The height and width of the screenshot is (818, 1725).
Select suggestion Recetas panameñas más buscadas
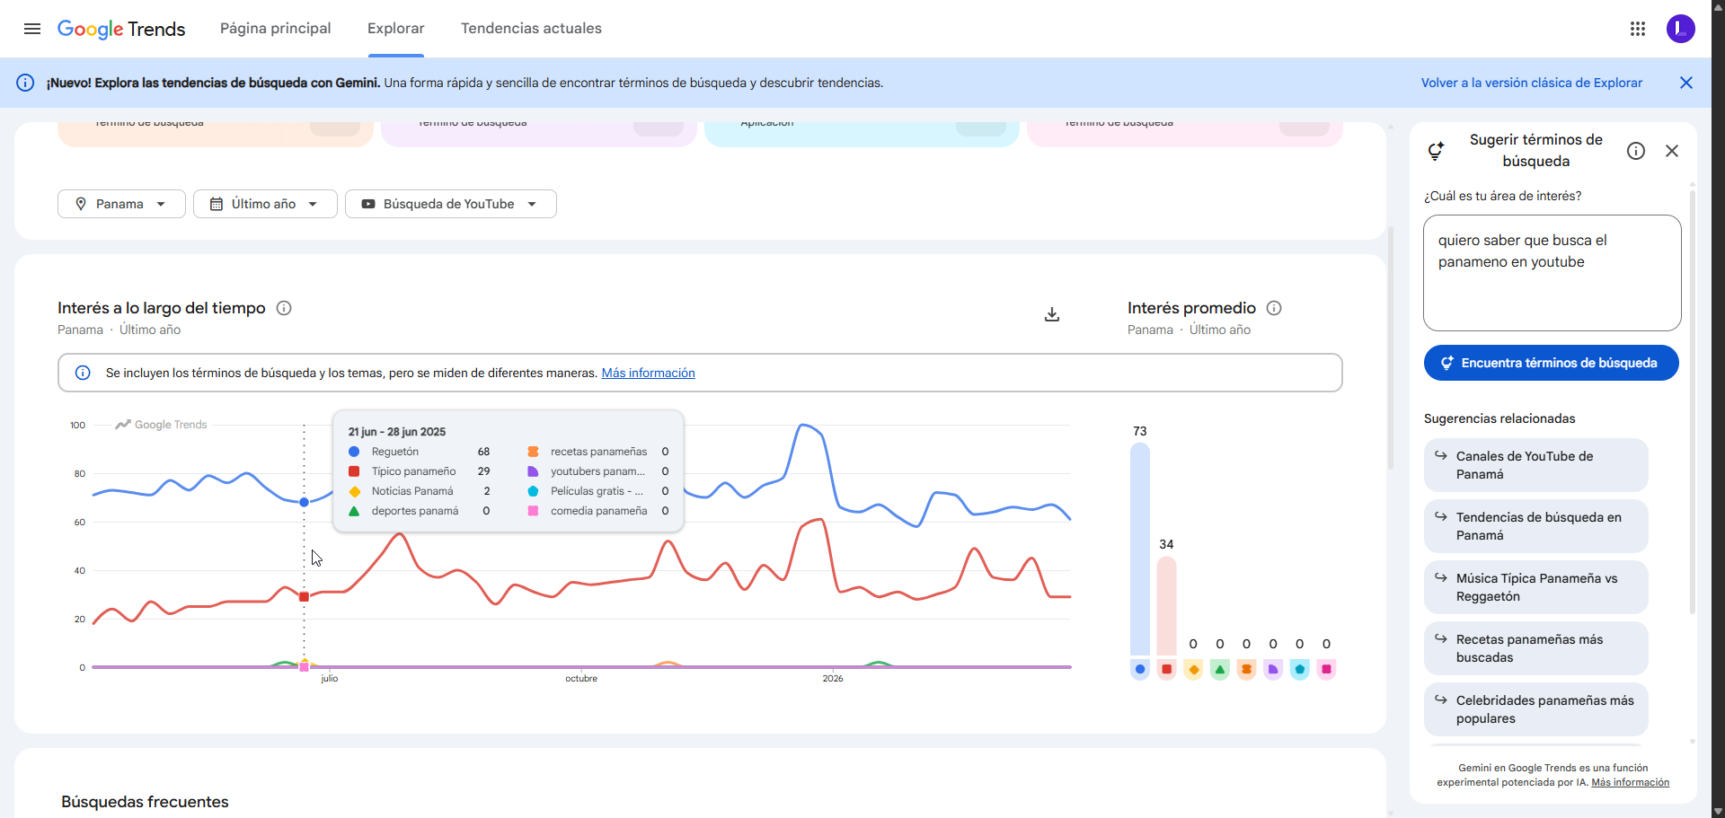point(1535,648)
